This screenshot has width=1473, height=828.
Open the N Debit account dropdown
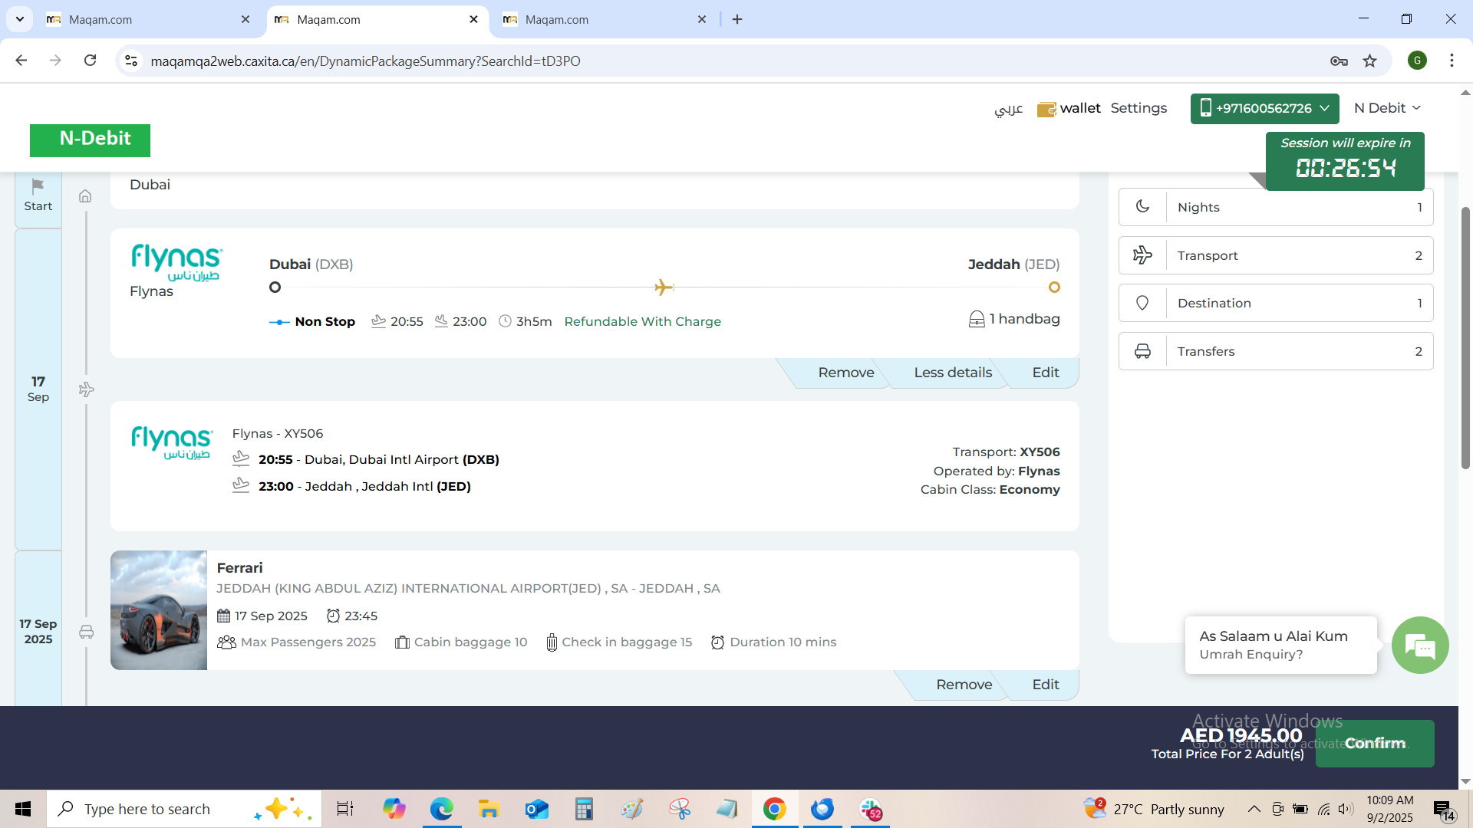1387,108
